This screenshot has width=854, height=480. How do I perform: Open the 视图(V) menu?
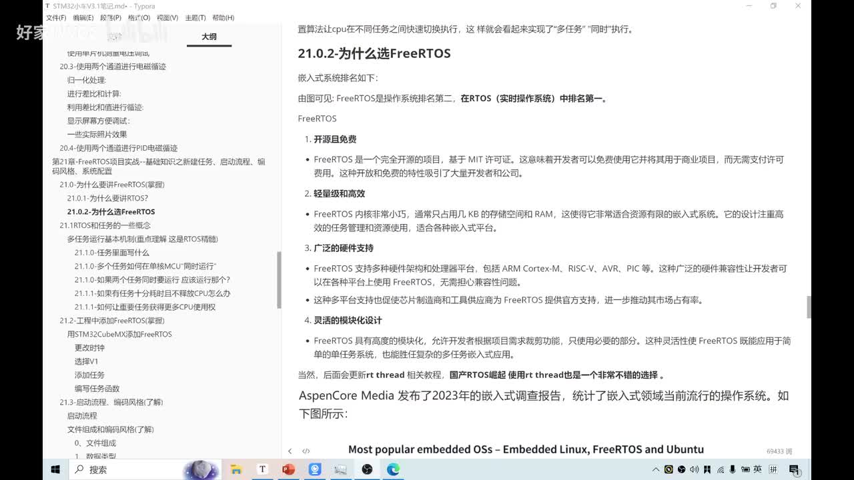click(167, 18)
